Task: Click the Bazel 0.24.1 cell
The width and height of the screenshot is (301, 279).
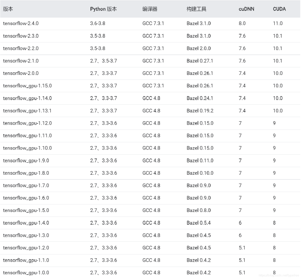Action: (x=200, y=98)
